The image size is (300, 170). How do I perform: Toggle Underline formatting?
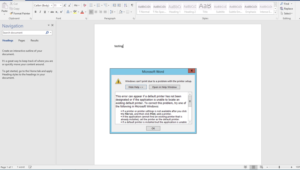(x=45, y=12)
